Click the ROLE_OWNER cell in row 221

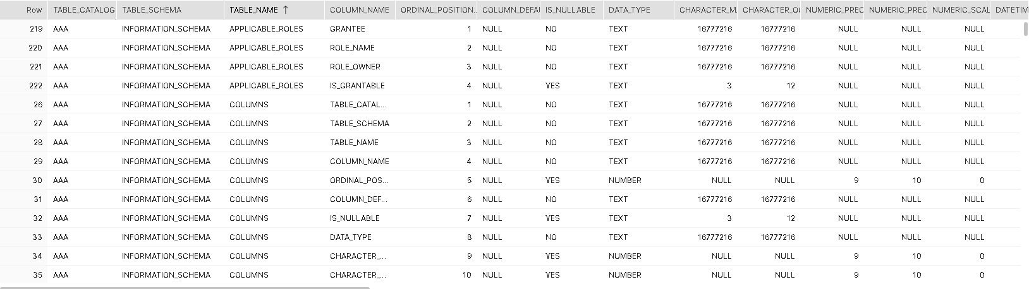[355, 67]
